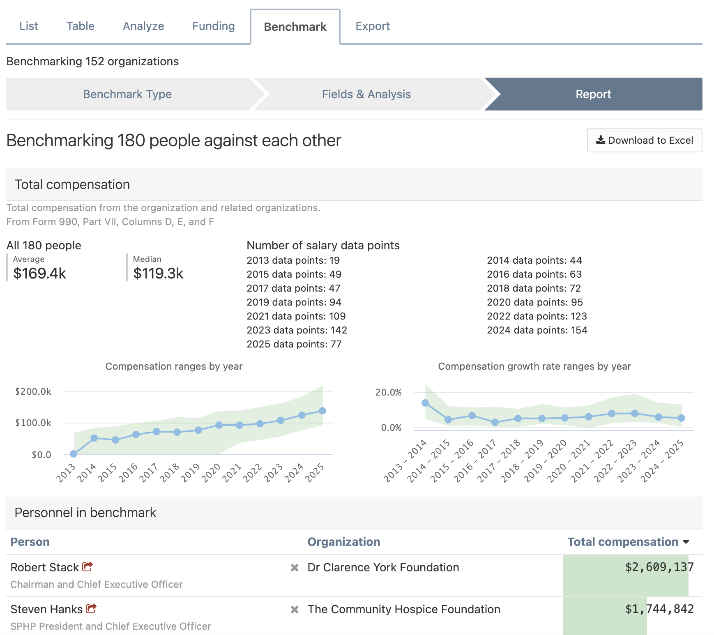Toggle sort arrow beside Total compensation
Viewport: 714px width, 635px height.
coord(686,542)
